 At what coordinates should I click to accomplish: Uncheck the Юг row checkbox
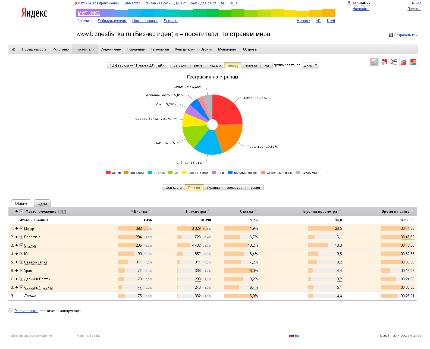pyautogui.click(x=21, y=254)
